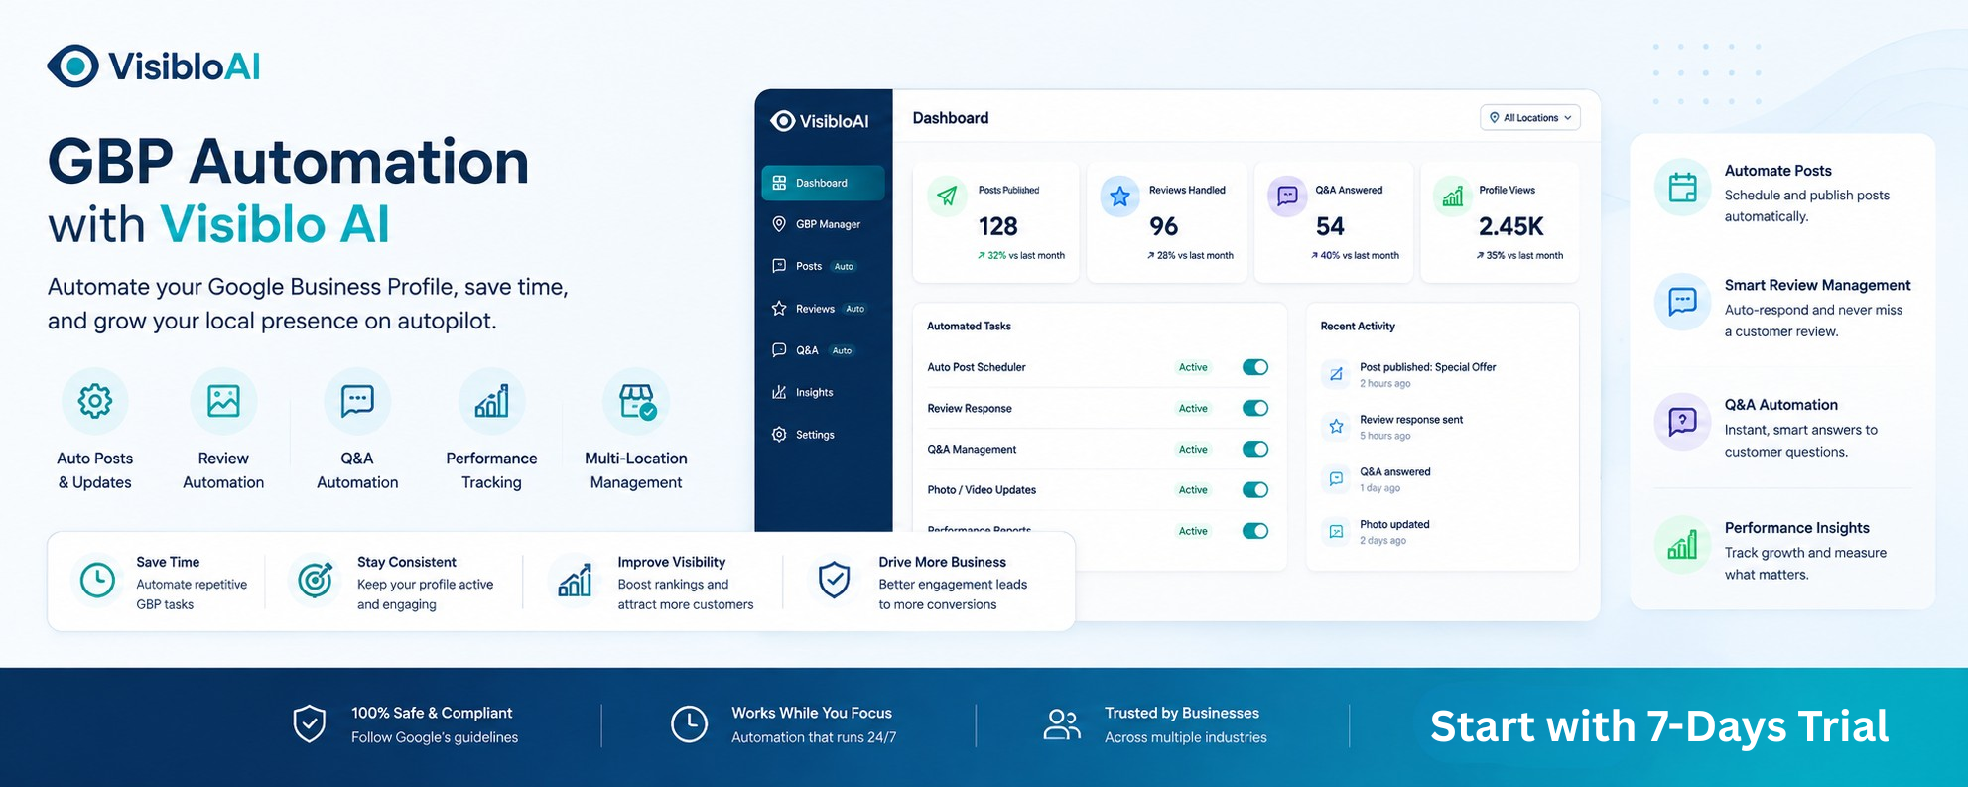Screen dimensions: 1968x787
Task: Click the Post published activity edit icon
Action: click(1337, 374)
